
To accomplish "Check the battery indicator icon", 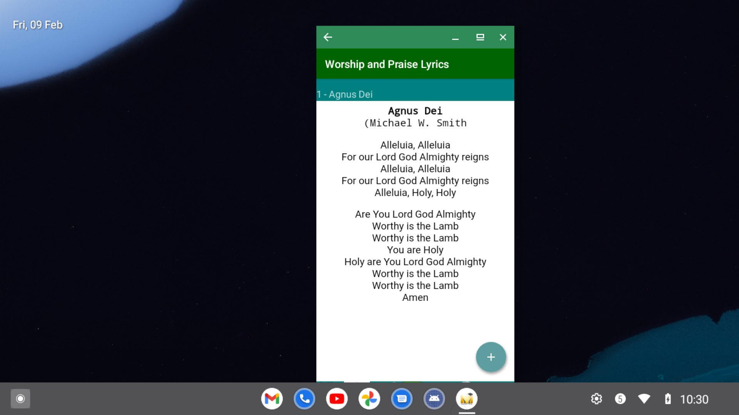I will tap(668, 399).
